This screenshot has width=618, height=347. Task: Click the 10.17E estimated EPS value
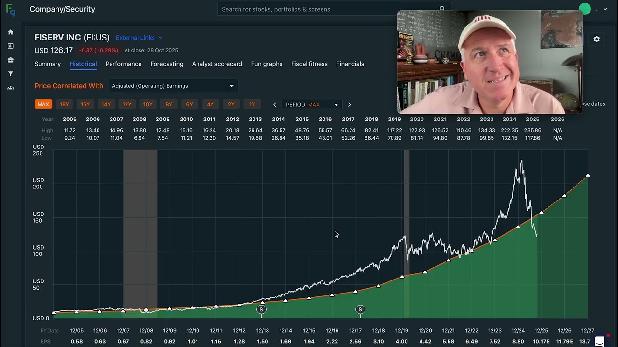541,342
